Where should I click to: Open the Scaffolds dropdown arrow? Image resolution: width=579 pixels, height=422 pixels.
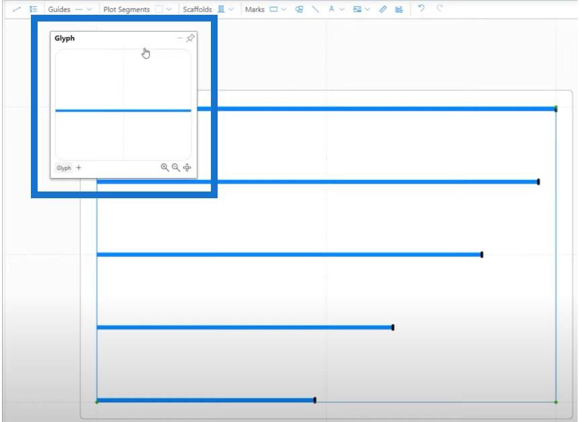click(x=231, y=9)
